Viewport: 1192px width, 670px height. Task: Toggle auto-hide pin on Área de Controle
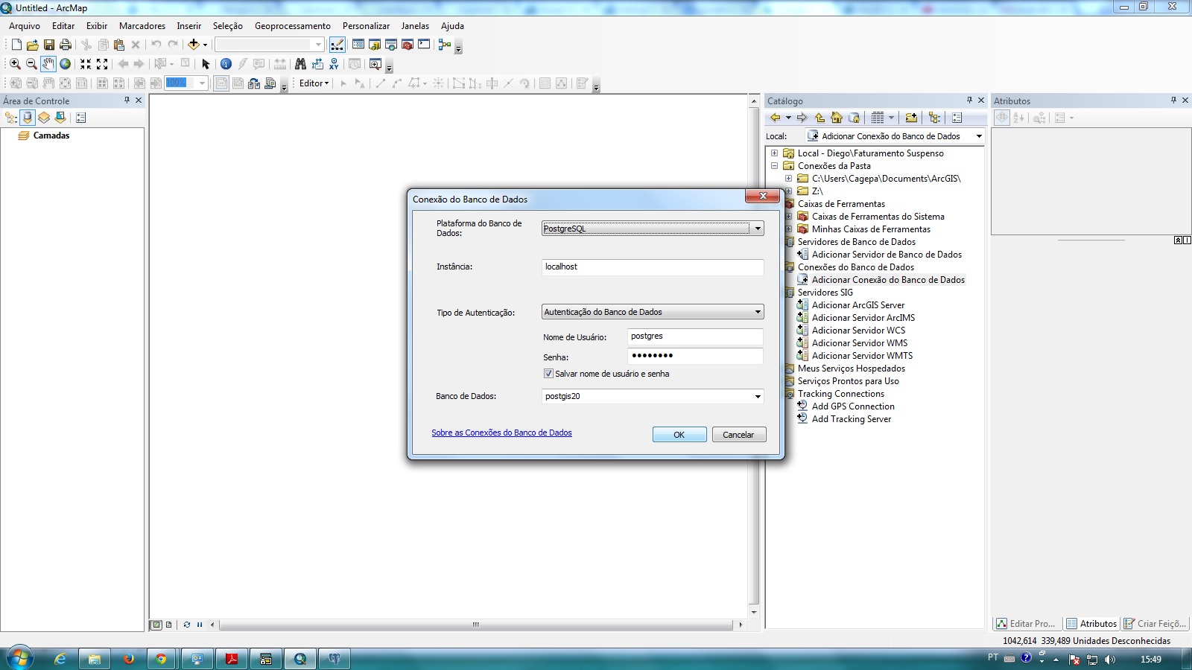[x=127, y=100]
